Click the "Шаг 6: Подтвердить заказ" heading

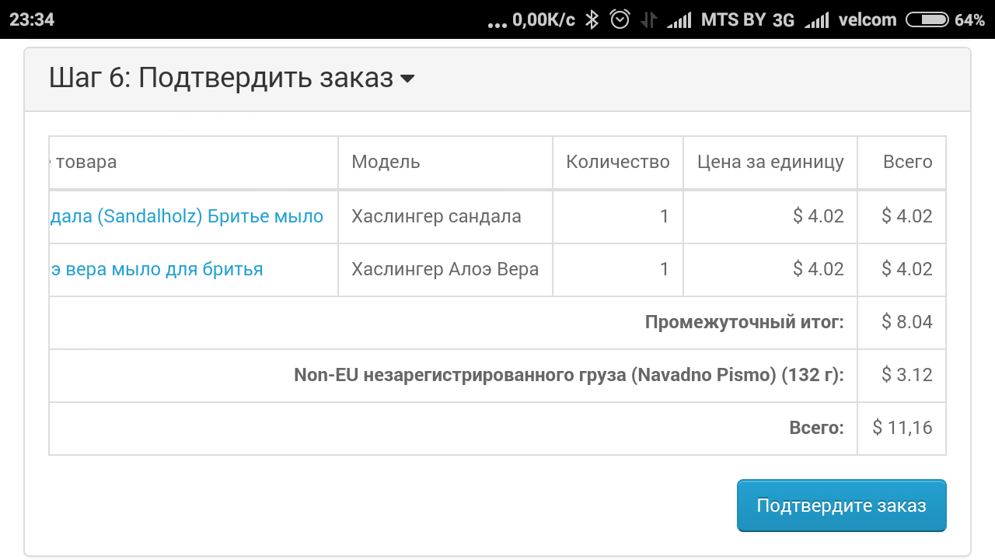[221, 78]
